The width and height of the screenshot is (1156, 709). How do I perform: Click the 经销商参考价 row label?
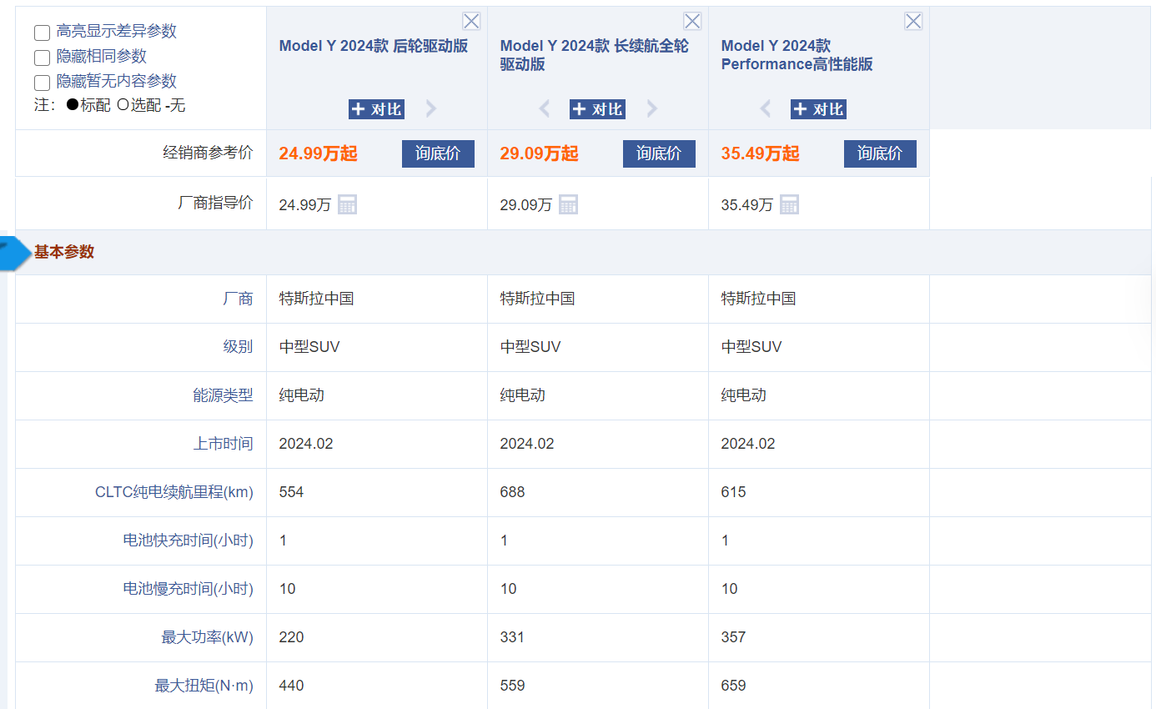pyautogui.click(x=208, y=153)
